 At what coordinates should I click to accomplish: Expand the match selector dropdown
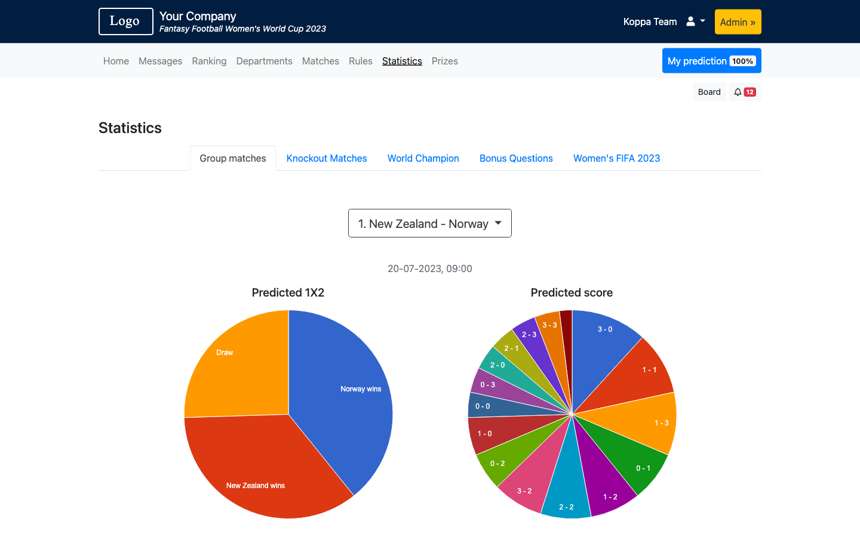click(429, 223)
